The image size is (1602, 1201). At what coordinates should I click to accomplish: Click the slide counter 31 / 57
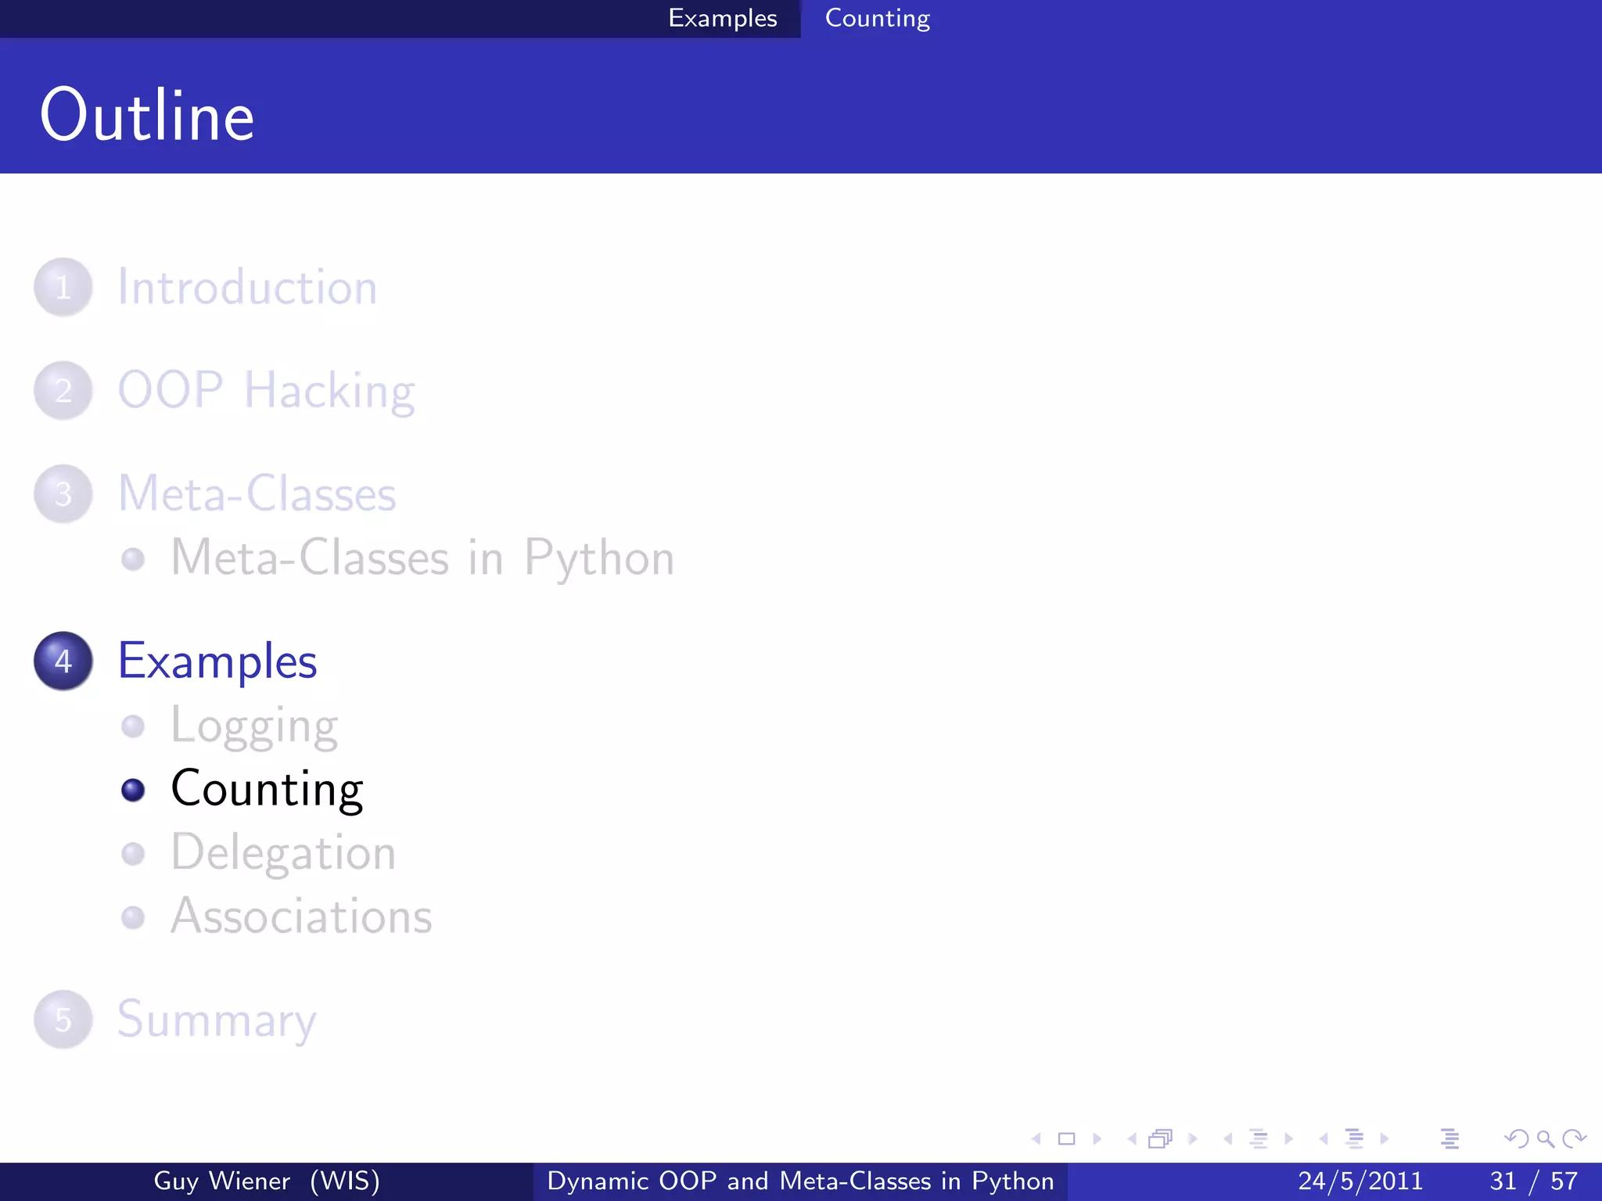(x=1533, y=1181)
